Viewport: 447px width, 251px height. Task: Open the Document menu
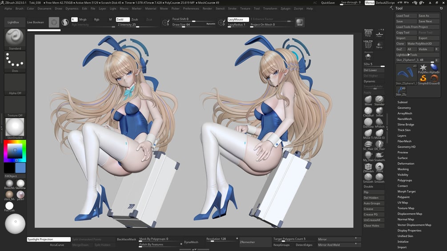[44, 8]
